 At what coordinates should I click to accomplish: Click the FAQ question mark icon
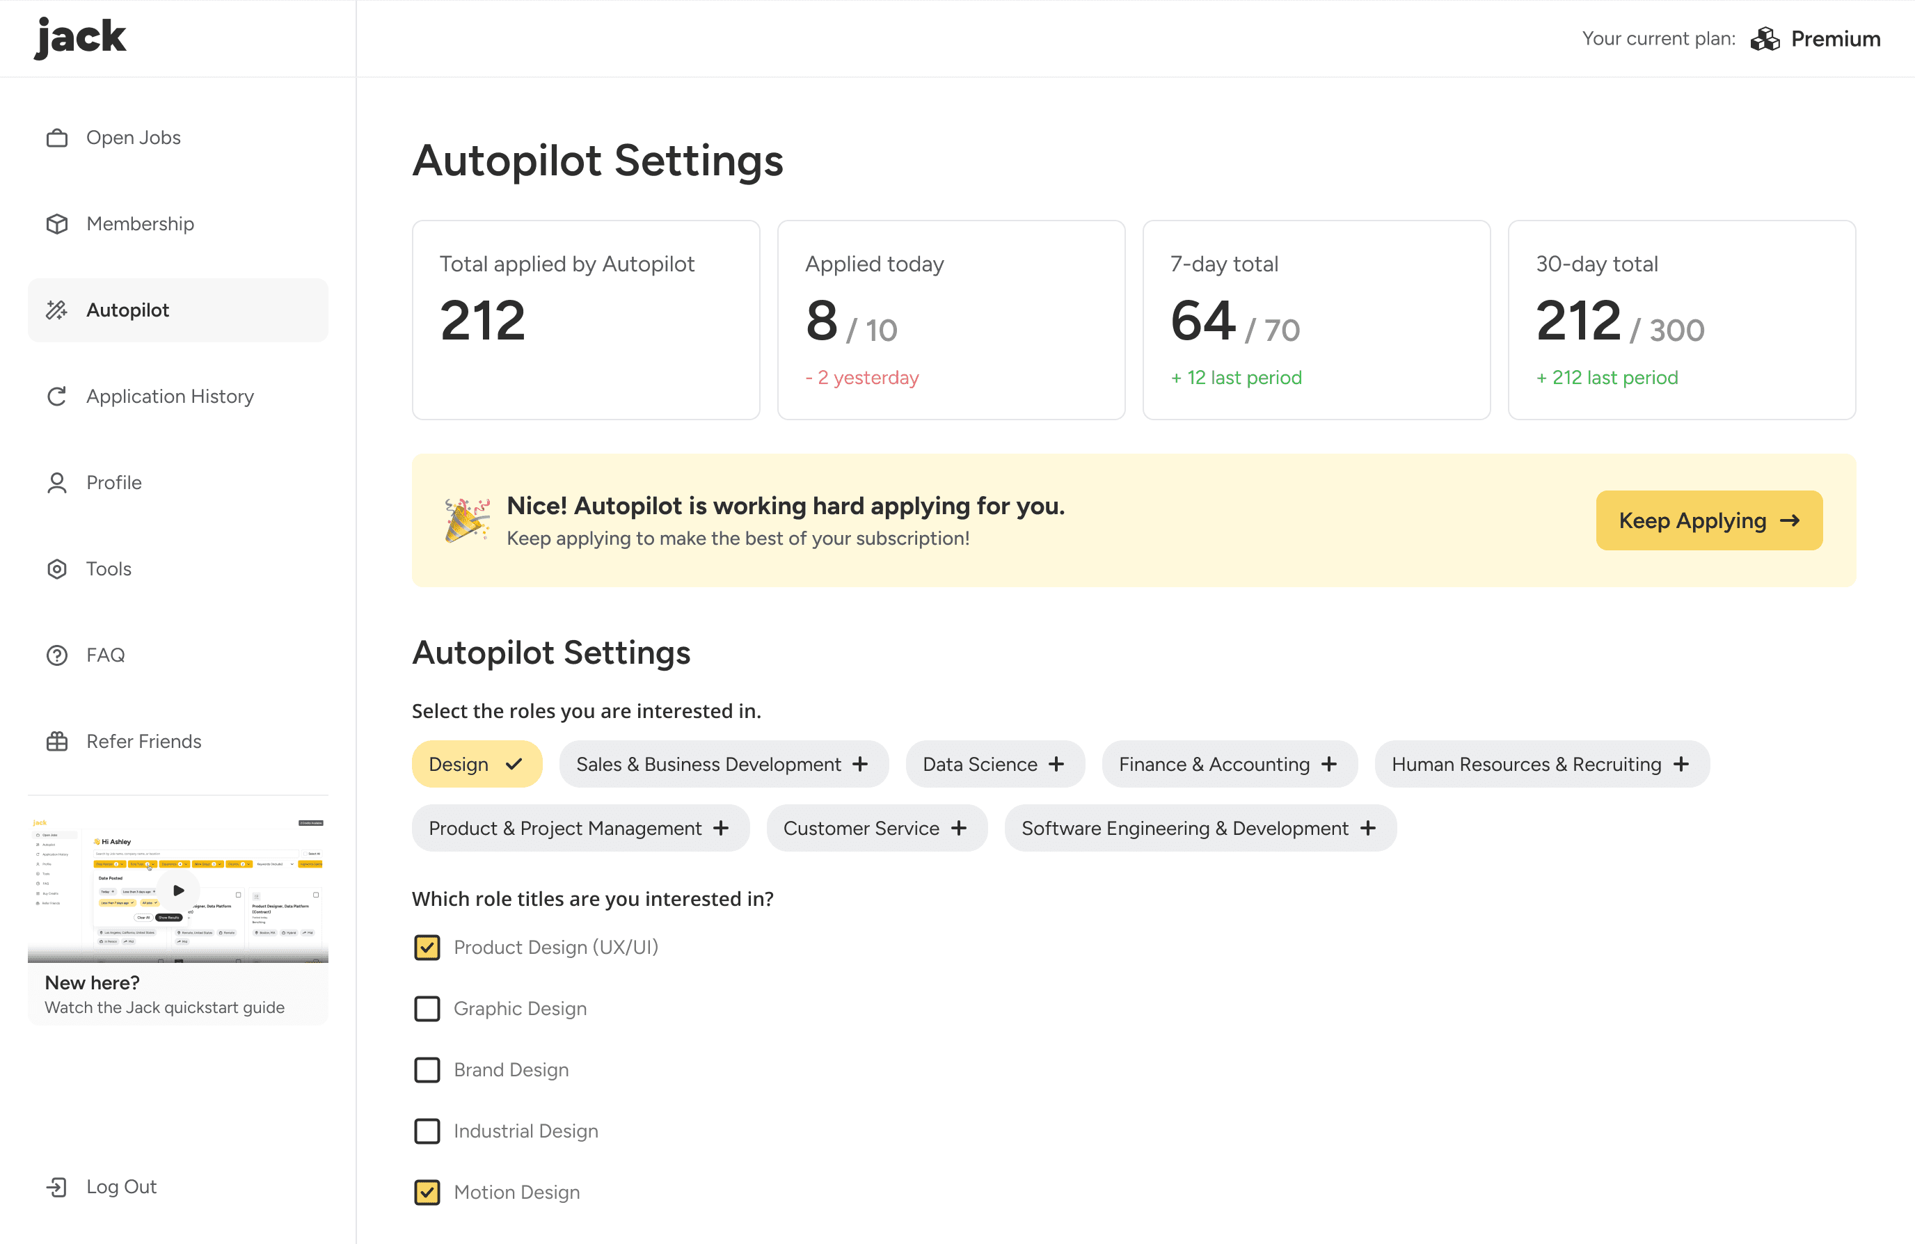pyautogui.click(x=56, y=655)
